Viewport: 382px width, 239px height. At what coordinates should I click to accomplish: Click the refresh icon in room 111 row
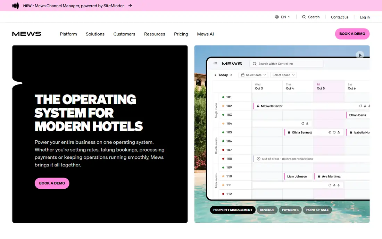point(330,185)
